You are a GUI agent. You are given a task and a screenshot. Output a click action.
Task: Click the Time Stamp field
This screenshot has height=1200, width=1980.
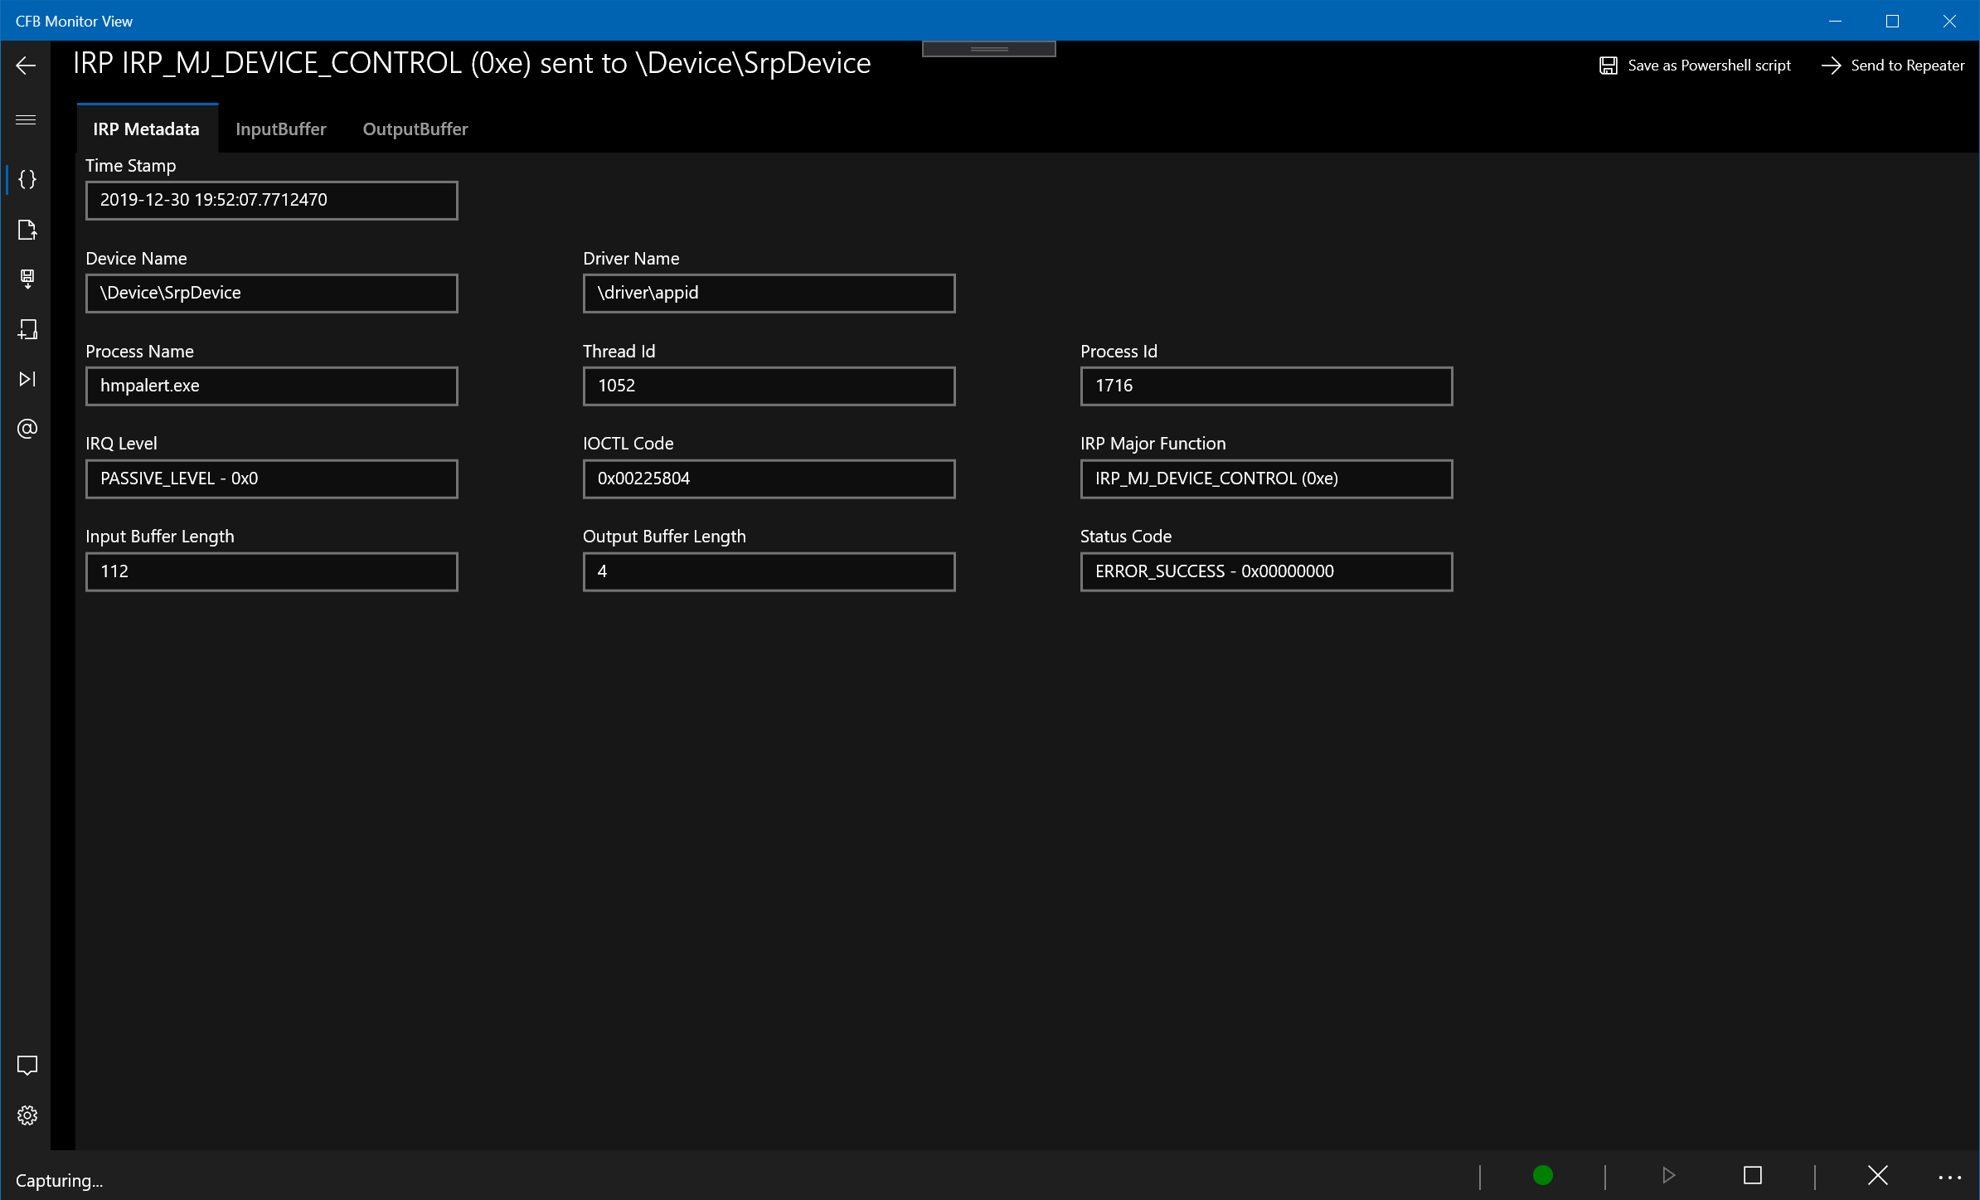pos(272,201)
